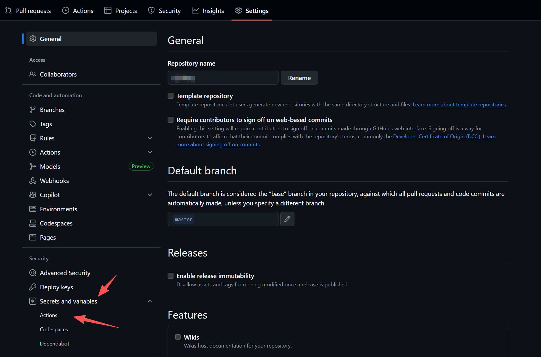Enable Template repository
This screenshot has width=541, height=357.
coord(171,95)
